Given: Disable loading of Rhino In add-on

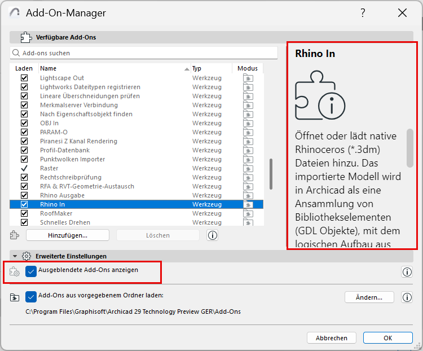Looking at the screenshot, I should pos(24,204).
